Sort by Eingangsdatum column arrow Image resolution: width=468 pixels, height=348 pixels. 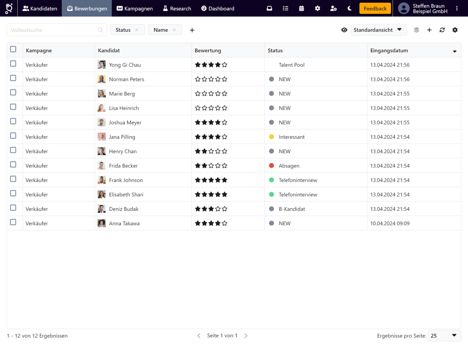455,51
